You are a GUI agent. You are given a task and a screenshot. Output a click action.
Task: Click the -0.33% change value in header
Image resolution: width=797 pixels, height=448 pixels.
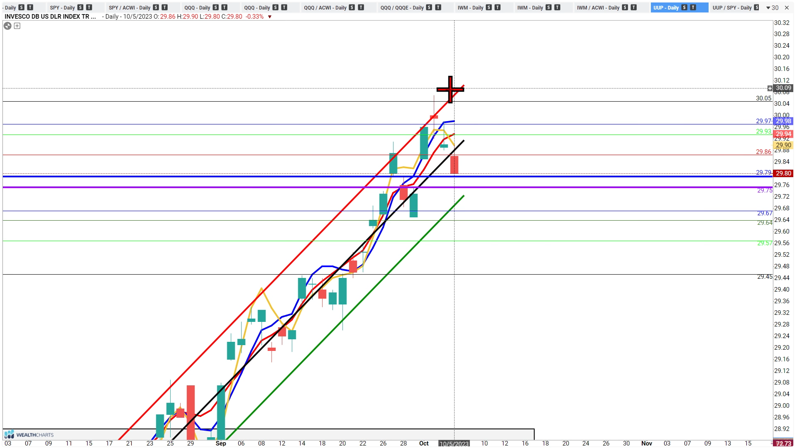(254, 17)
